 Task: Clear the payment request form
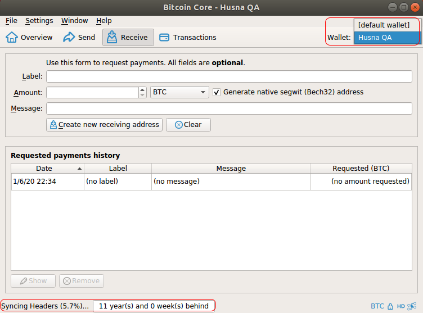(188, 125)
